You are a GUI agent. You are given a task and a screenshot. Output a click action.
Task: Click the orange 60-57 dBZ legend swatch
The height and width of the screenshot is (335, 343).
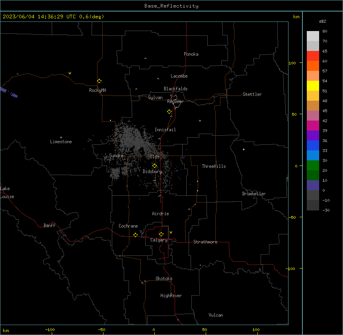pyautogui.click(x=313, y=66)
